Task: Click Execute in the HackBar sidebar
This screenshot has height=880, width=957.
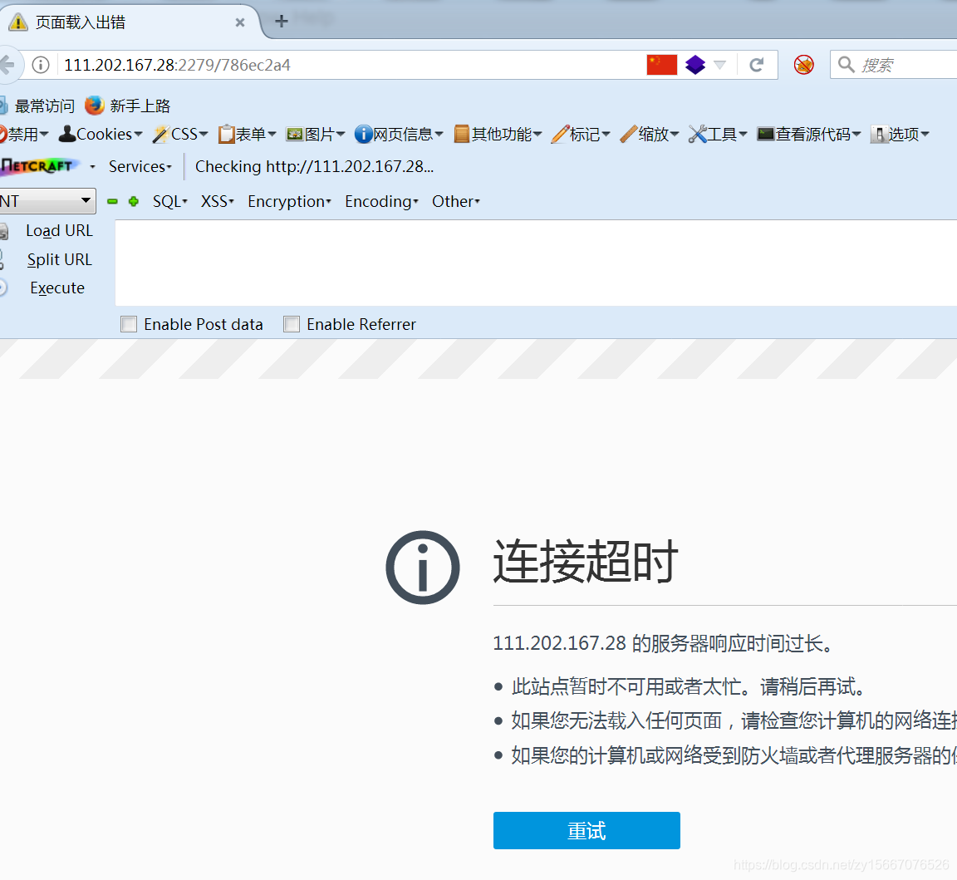Action: pyautogui.click(x=56, y=288)
